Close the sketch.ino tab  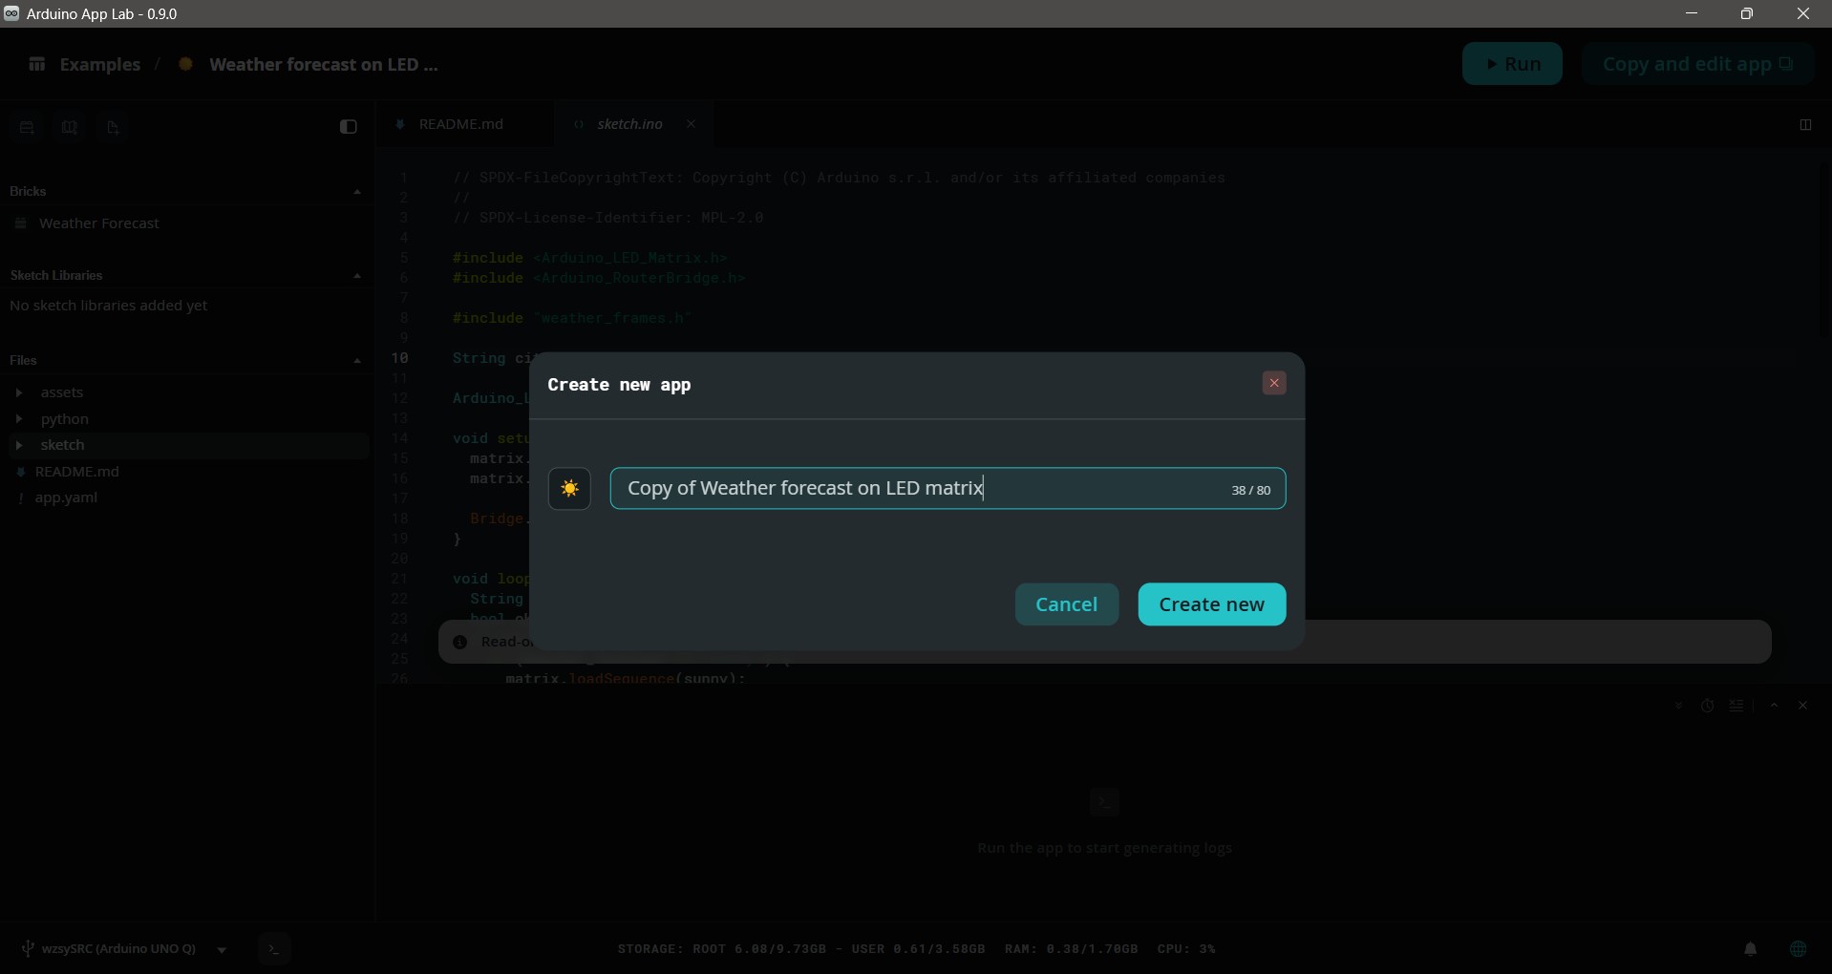point(692,124)
